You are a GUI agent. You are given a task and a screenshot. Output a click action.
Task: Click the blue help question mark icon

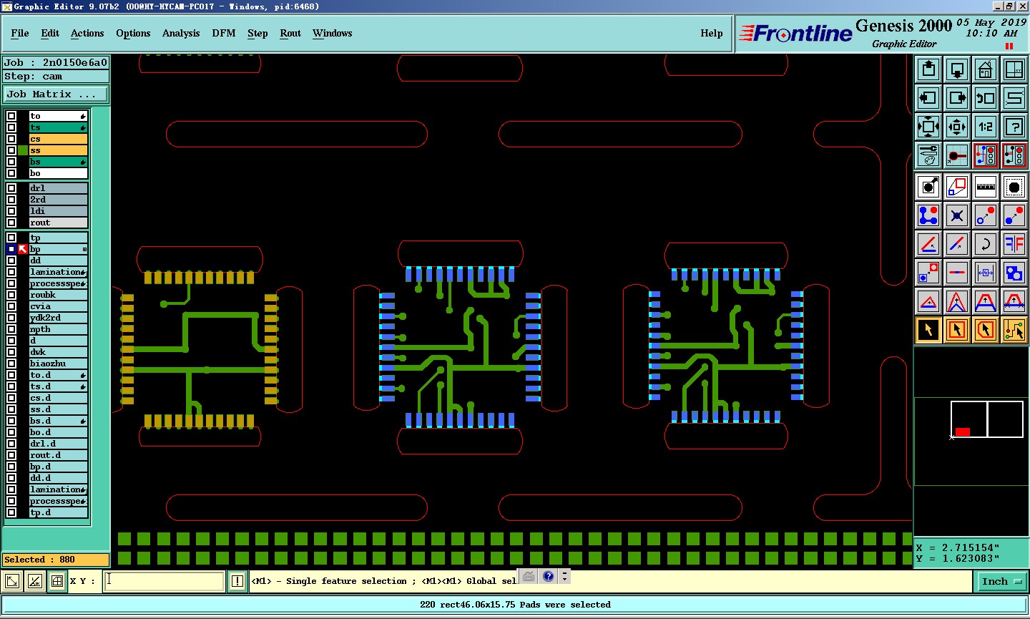(x=549, y=576)
